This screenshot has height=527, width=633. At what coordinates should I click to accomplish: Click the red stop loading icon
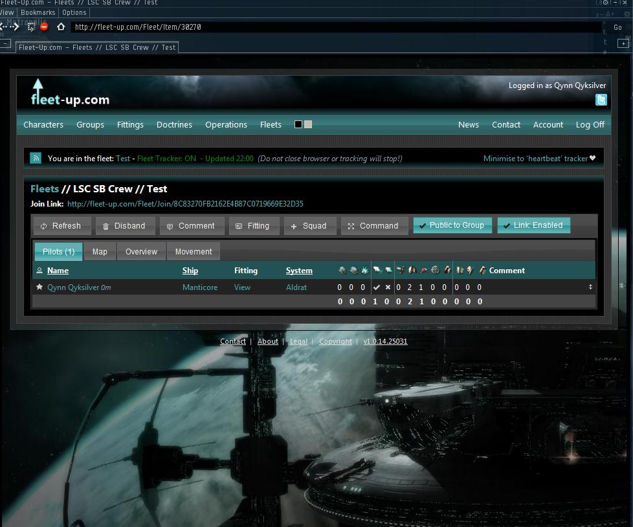tap(45, 27)
